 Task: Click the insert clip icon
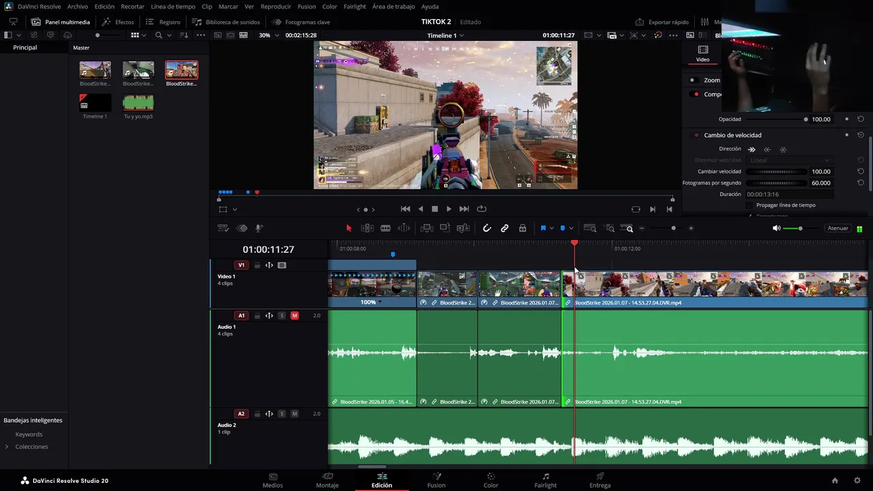[427, 228]
